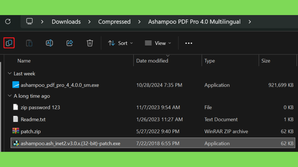This screenshot has height=167, width=298.
Task: Expand chevron after Downloads breadcrumb
Action: tap(89, 22)
